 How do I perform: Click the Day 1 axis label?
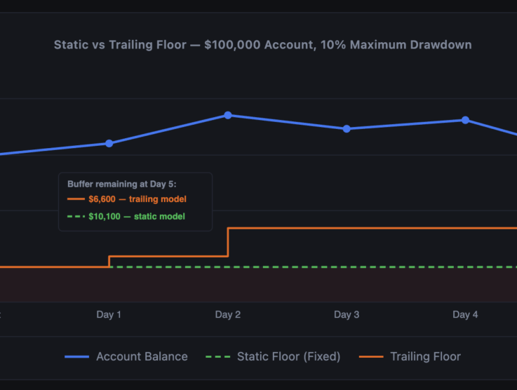[x=109, y=315]
